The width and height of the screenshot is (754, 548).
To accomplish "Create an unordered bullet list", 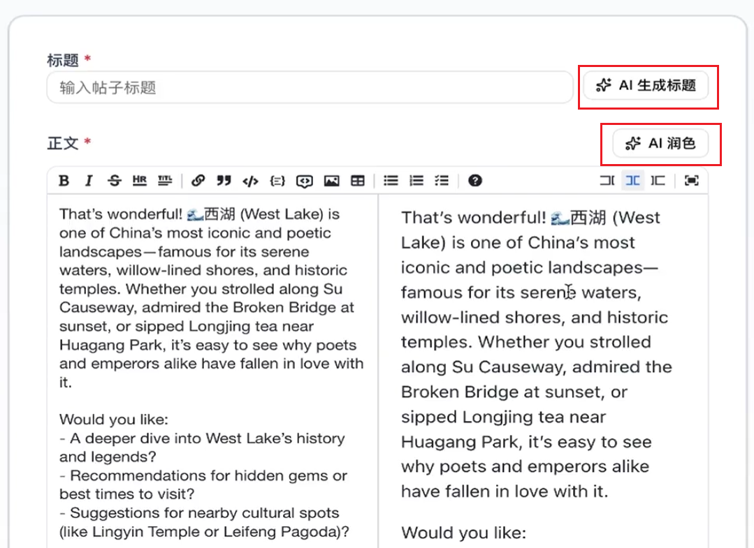I will 391,181.
